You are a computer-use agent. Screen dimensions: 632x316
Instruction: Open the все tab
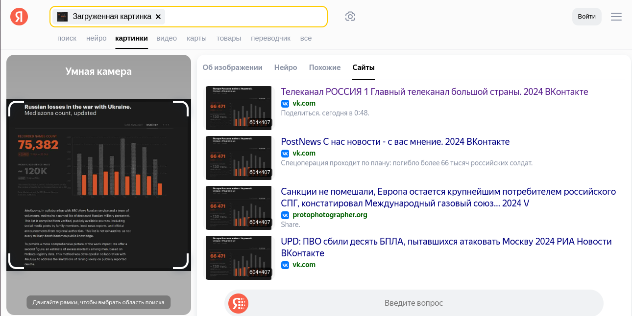[306, 38]
